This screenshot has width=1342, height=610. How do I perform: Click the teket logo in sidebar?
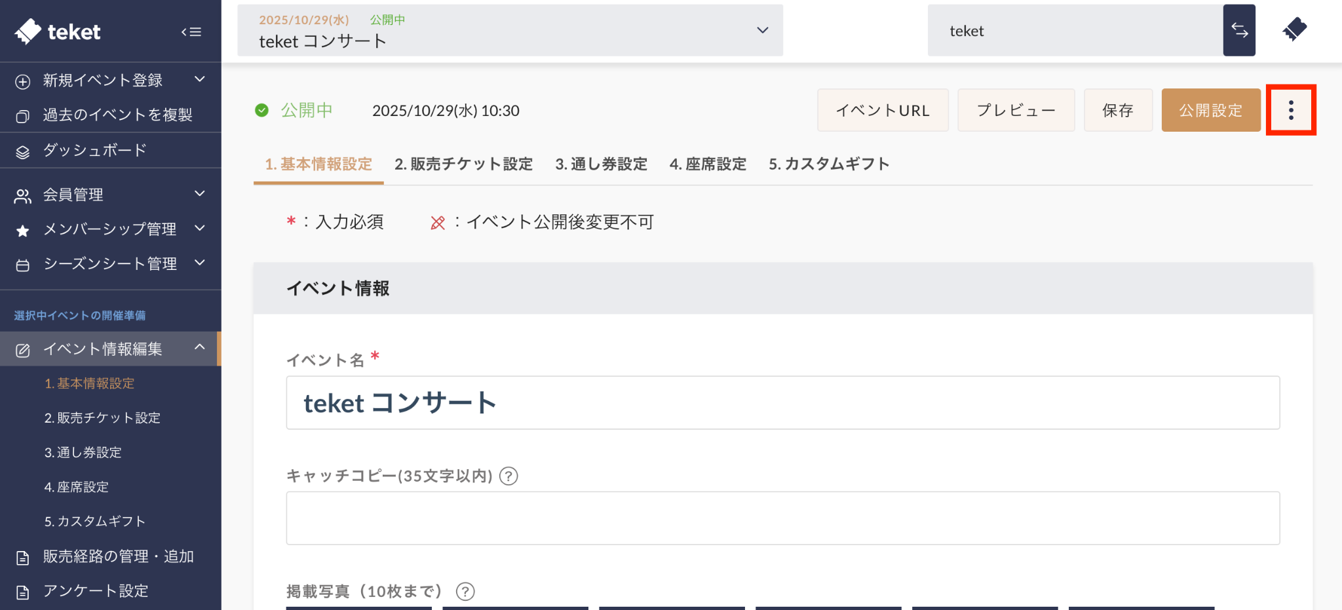coord(58,31)
